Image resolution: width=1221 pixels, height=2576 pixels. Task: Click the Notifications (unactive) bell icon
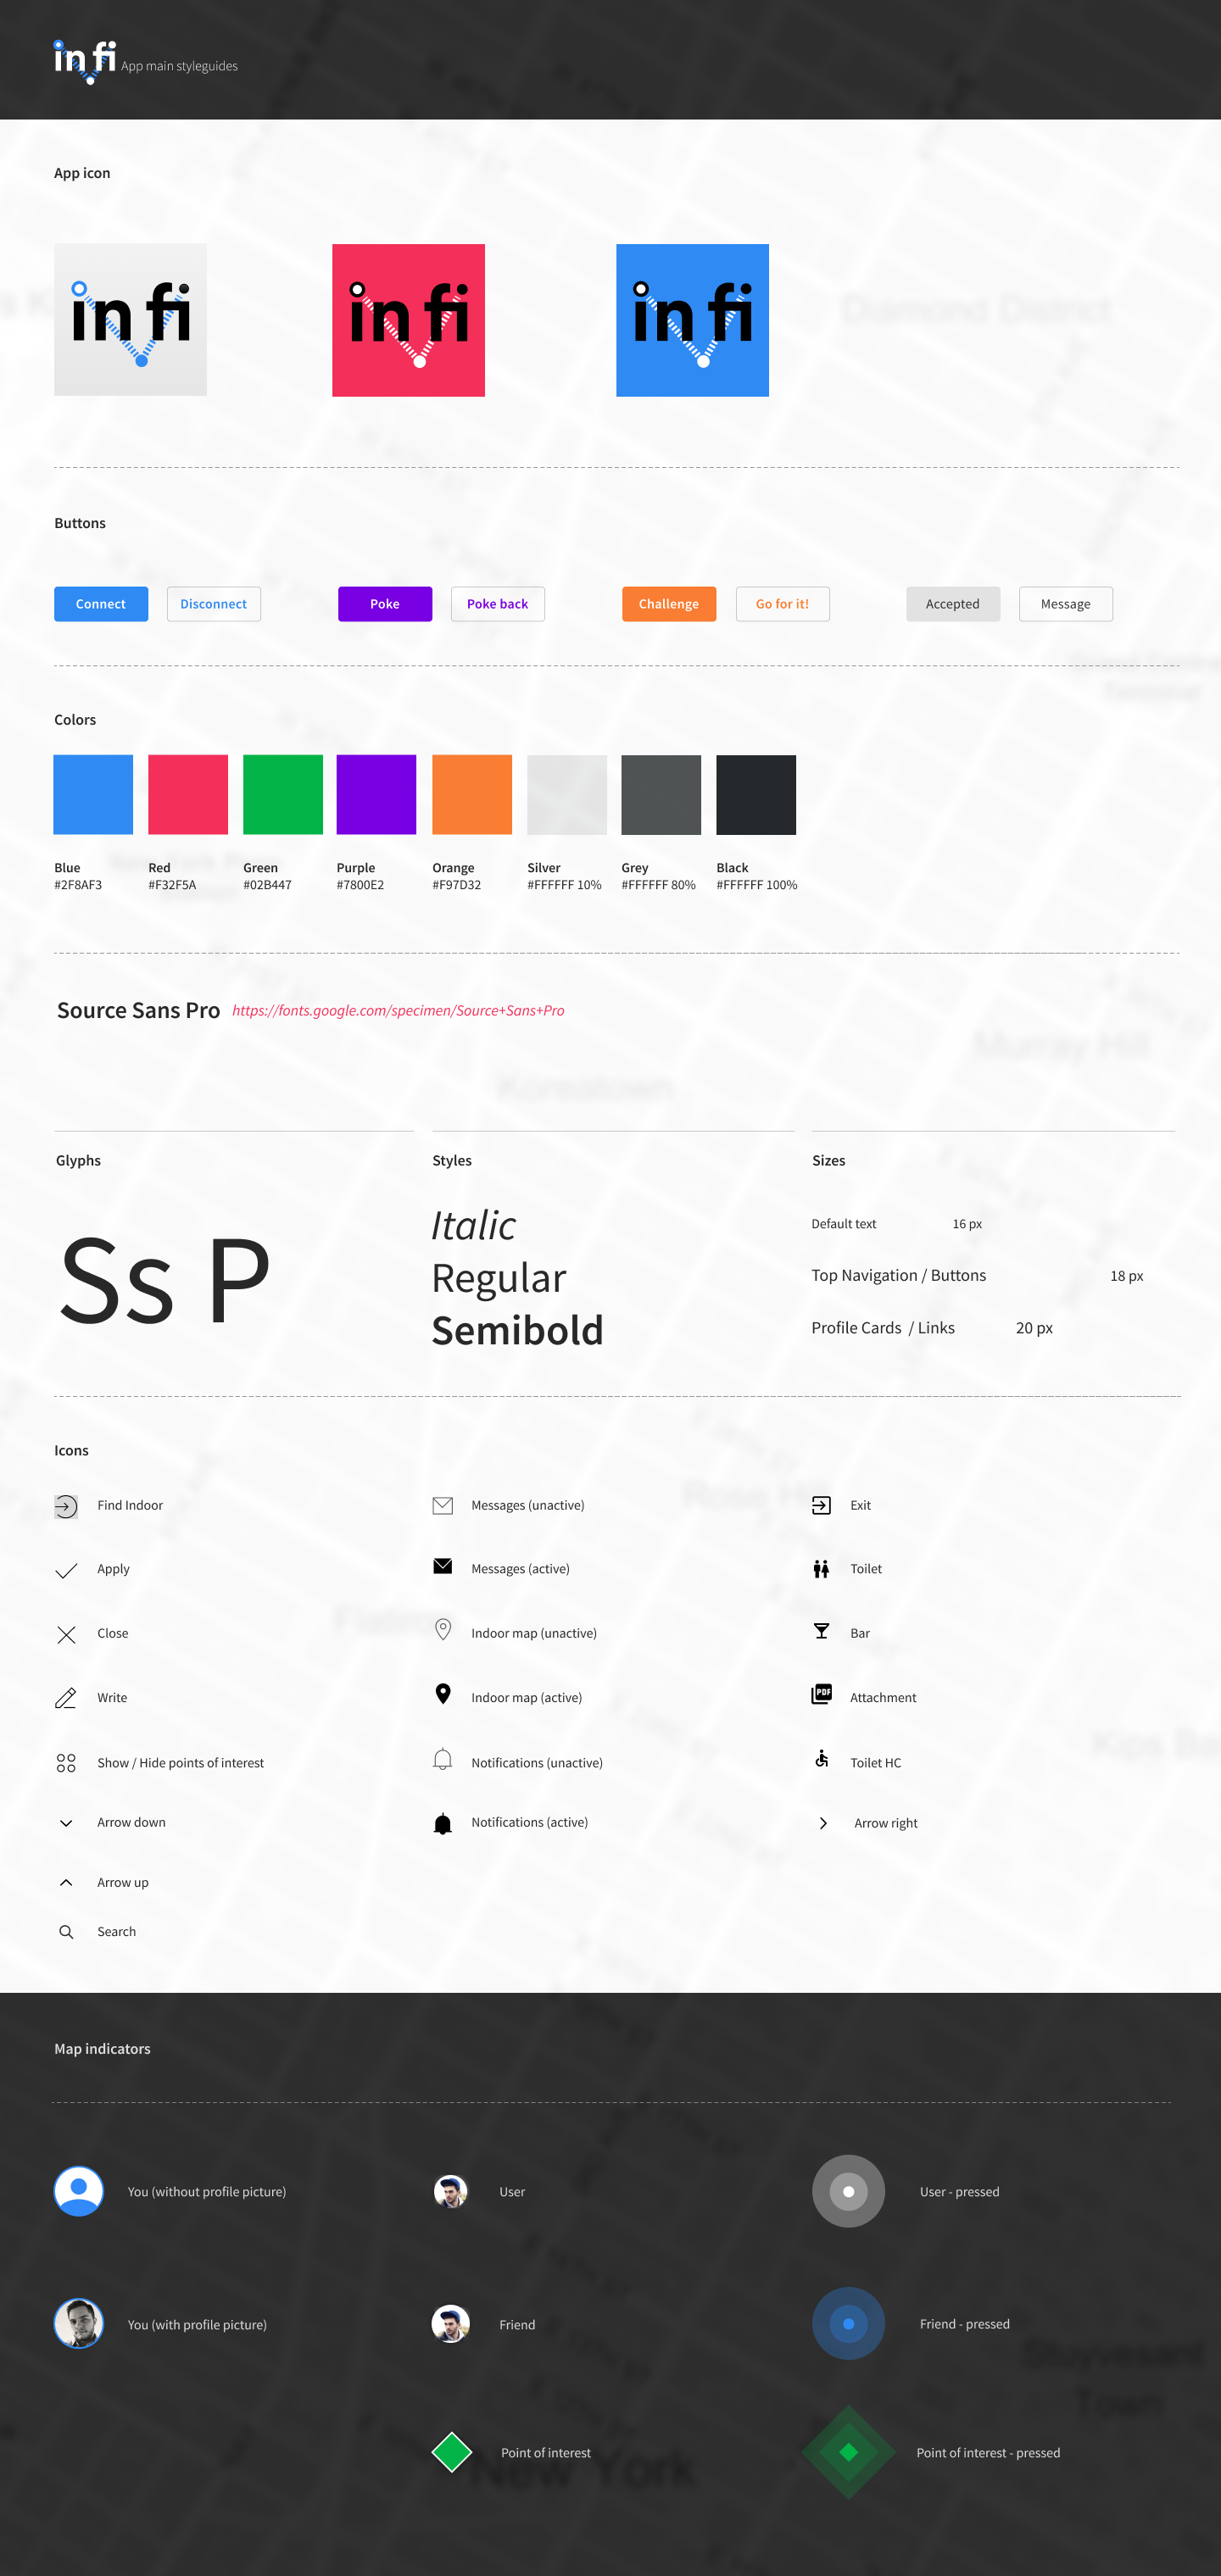pos(443,1759)
